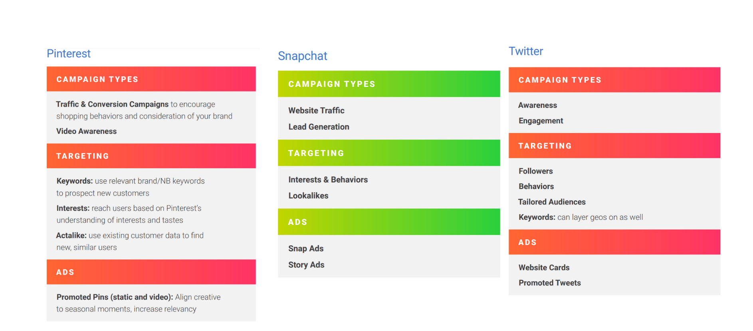Image resolution: width=753 pixels, height=331 pixels.
Task: Select Promoted Tweets item
Action: (549, 283)
